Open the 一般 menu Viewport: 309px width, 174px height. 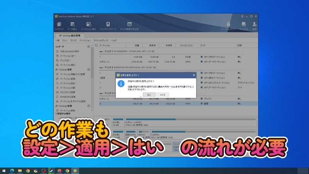[57, 41]
